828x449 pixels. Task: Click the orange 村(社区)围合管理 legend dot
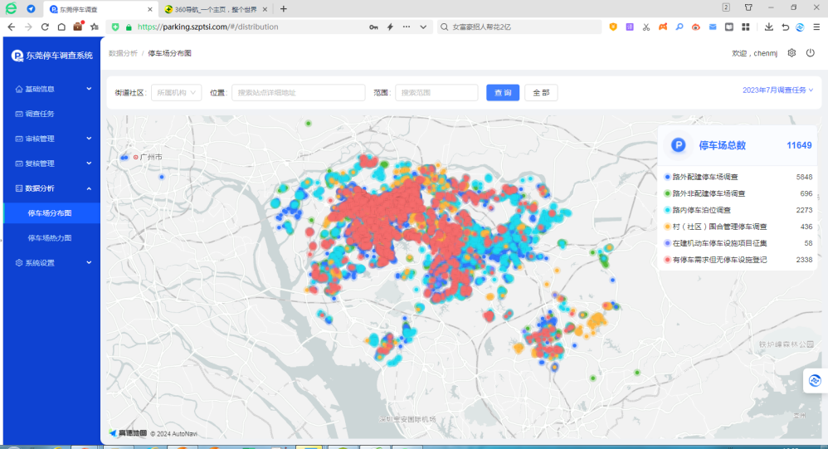click(x=667, y=227)
